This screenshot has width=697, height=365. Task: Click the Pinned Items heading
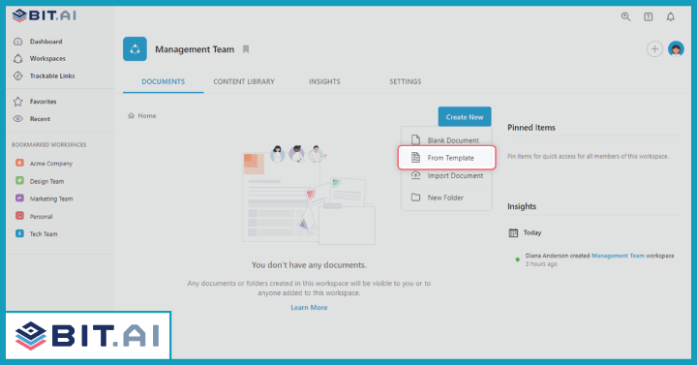pyautogui.click(x=531, y=128)
